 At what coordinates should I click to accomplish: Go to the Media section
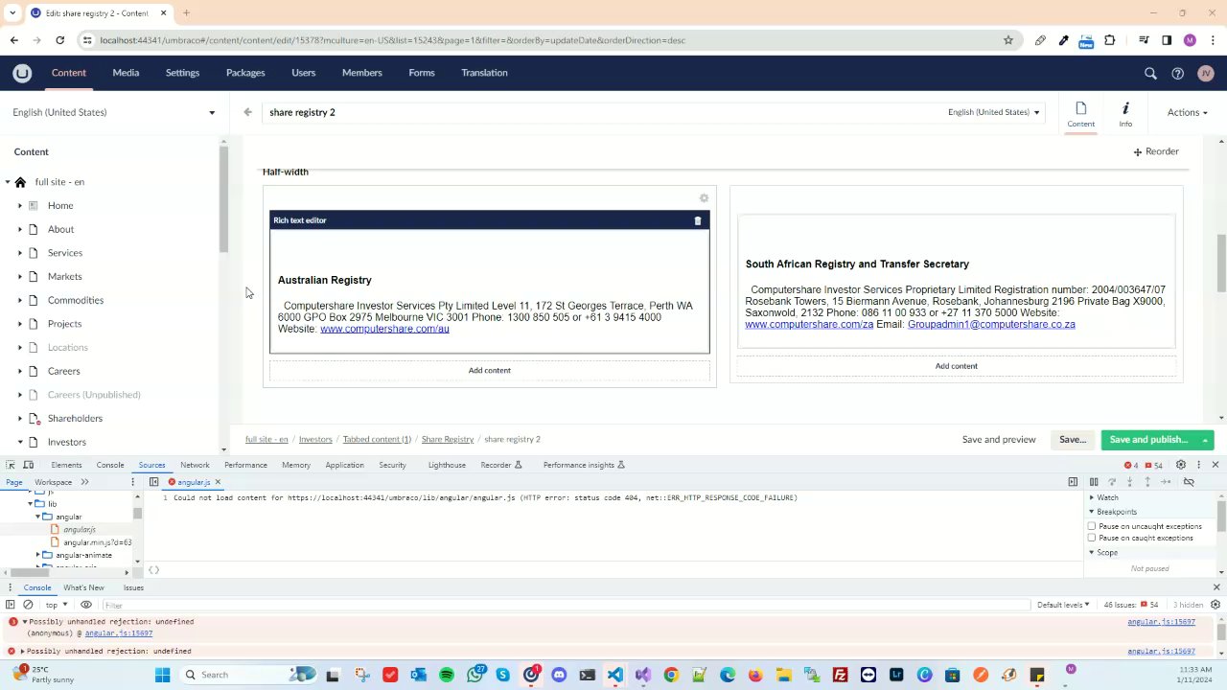point(126,73)
